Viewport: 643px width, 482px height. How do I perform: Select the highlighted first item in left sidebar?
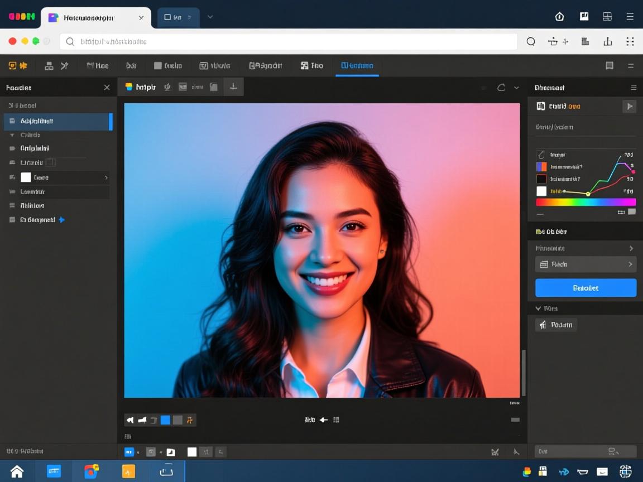[58, 121]
